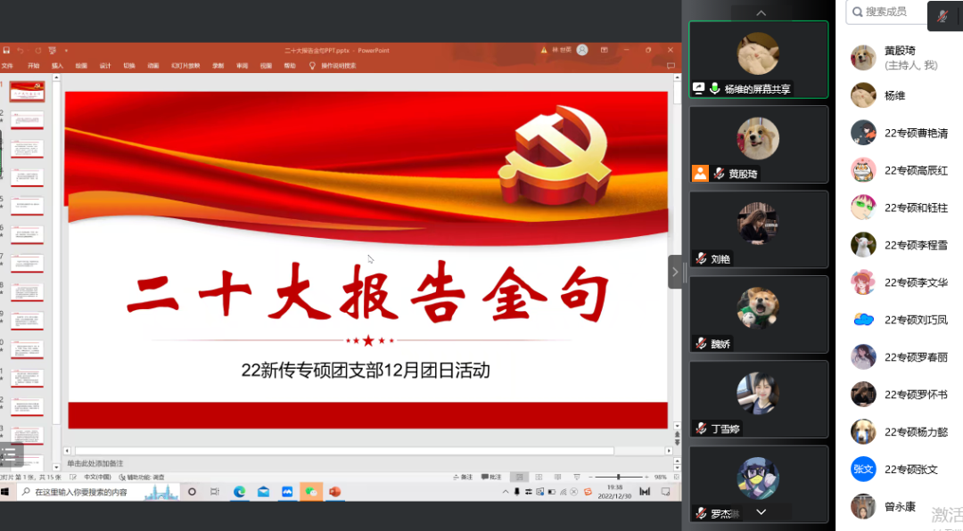Open the ribbon display options button

[605, 50]
